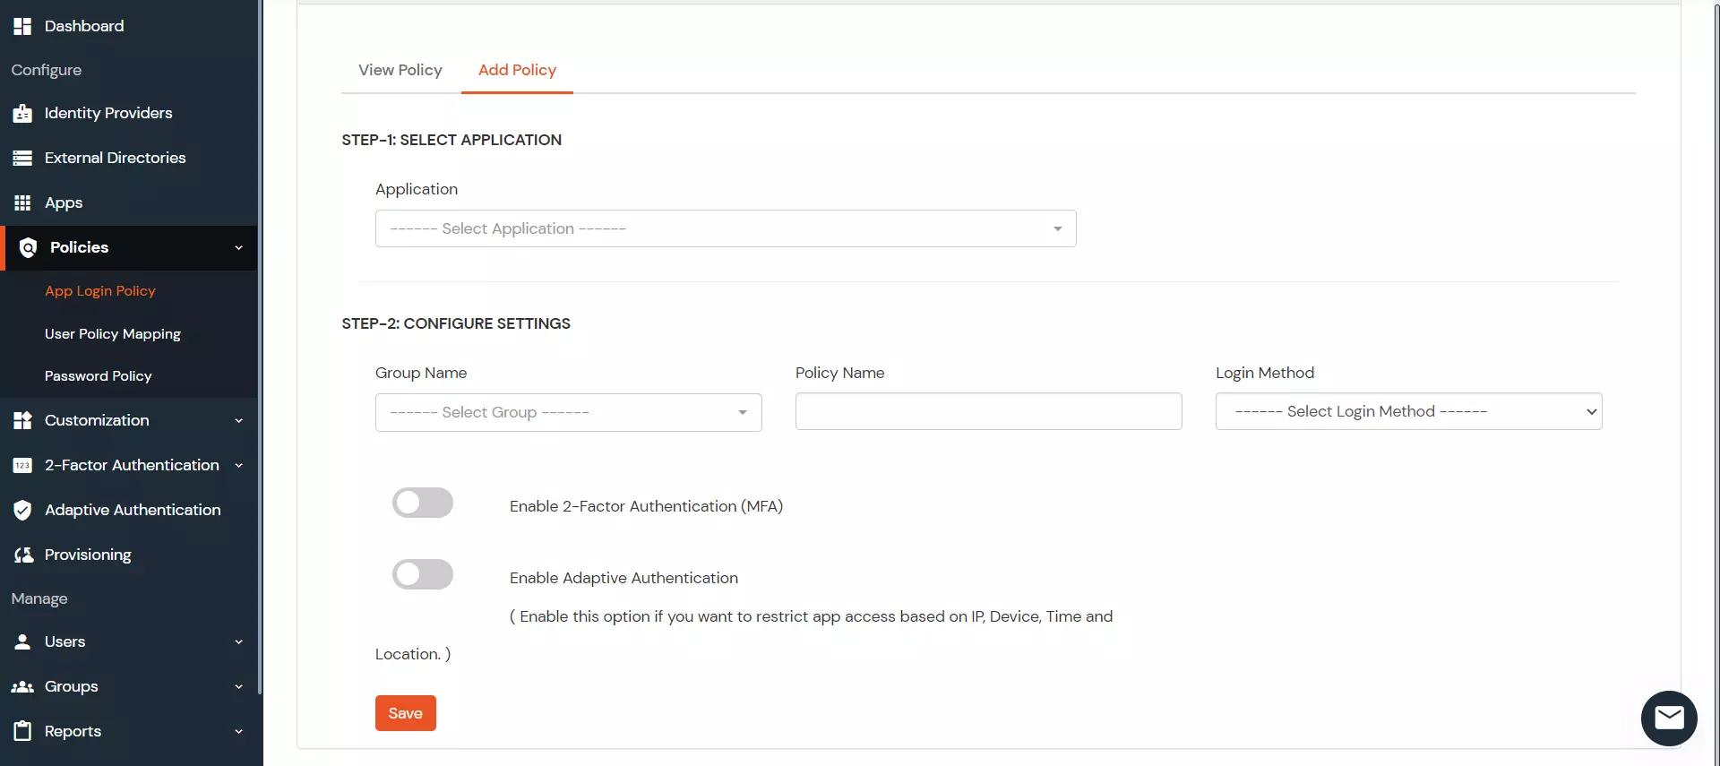This screenshot has width=1720, height=766.
Task: Click the Dashboard grid icon
Action: point(22,26)
